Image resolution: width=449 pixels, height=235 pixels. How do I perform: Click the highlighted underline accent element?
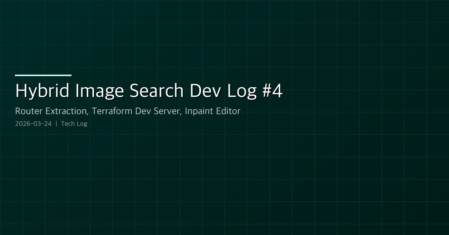click(x=43, y=75)
